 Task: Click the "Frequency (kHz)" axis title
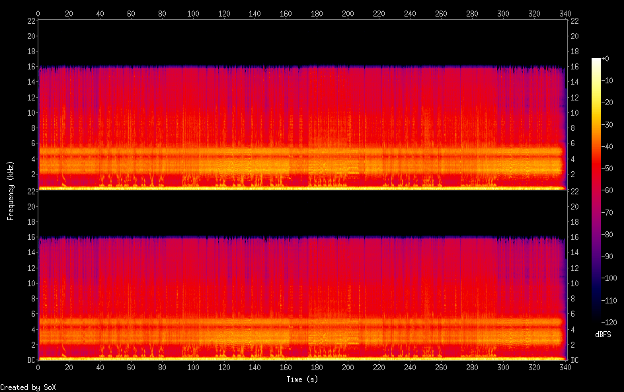coord(11,190)
